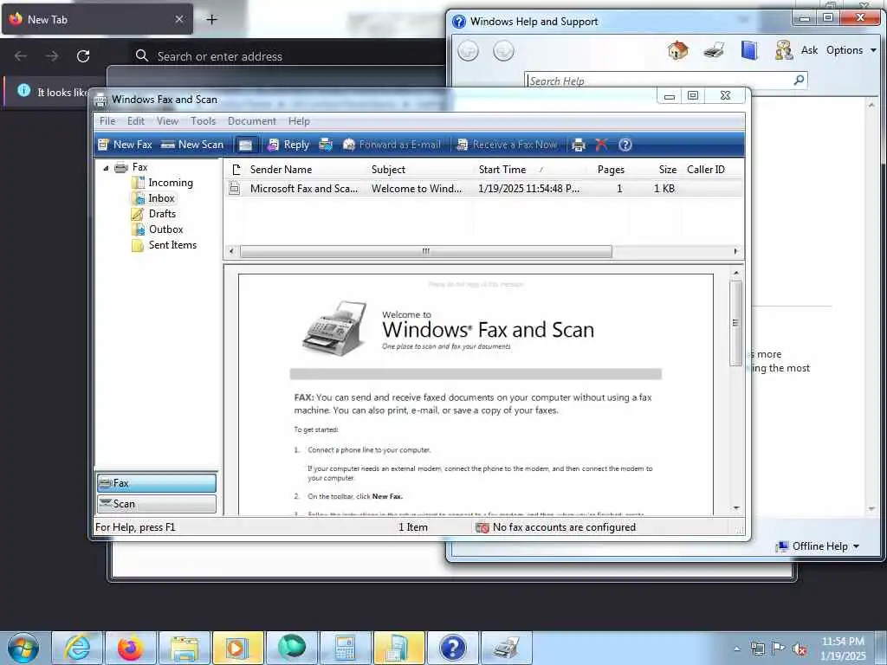Click the preview pane scroll-down arrow
The height and width of the screenshot is (665, 887).
(736, 507)
